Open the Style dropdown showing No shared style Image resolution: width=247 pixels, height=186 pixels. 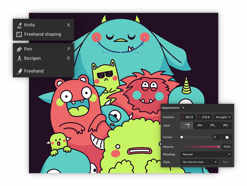(199, 162)
